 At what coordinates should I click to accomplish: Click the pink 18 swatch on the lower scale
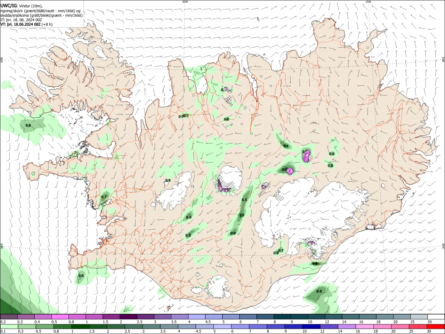(383, 326)
